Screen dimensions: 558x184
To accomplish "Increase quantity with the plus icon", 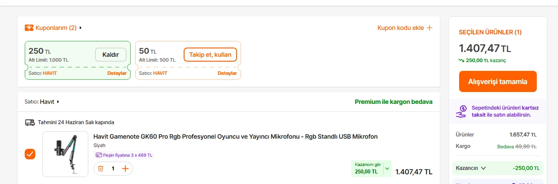I will click(125, 169).
